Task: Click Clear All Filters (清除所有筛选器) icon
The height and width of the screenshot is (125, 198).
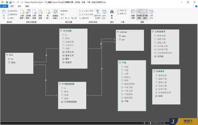Action: coord(97,12)
